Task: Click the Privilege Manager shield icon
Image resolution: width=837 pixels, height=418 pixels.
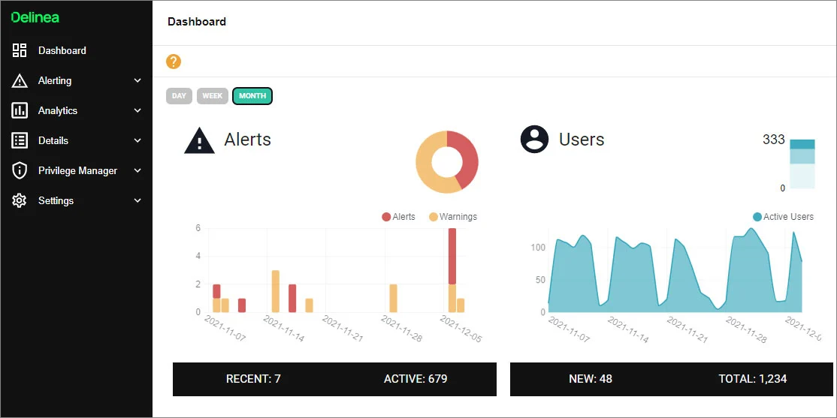Action: 20,170
